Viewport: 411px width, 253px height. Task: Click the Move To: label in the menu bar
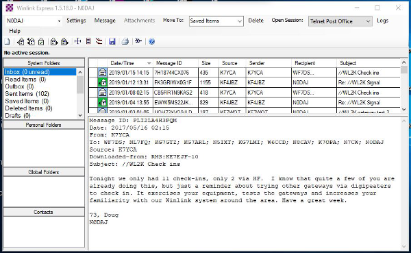(x=173, y=20)
